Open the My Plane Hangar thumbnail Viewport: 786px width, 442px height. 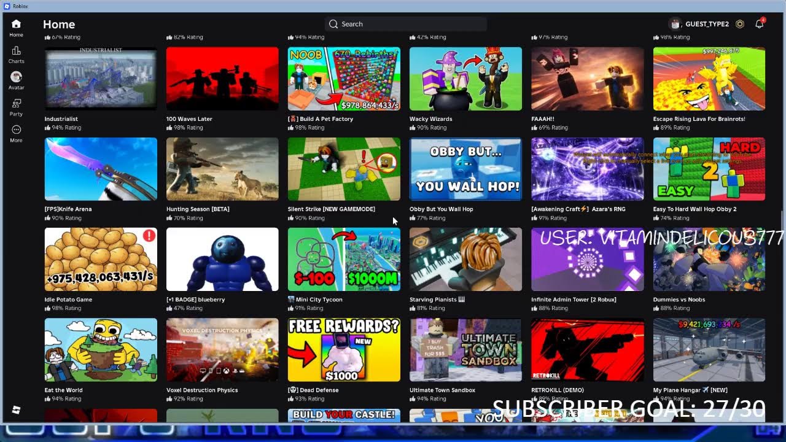[x=709, y=350]
